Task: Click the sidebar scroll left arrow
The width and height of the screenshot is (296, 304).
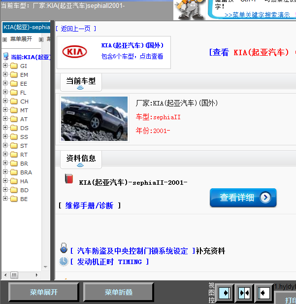Action: pos(5,275)
